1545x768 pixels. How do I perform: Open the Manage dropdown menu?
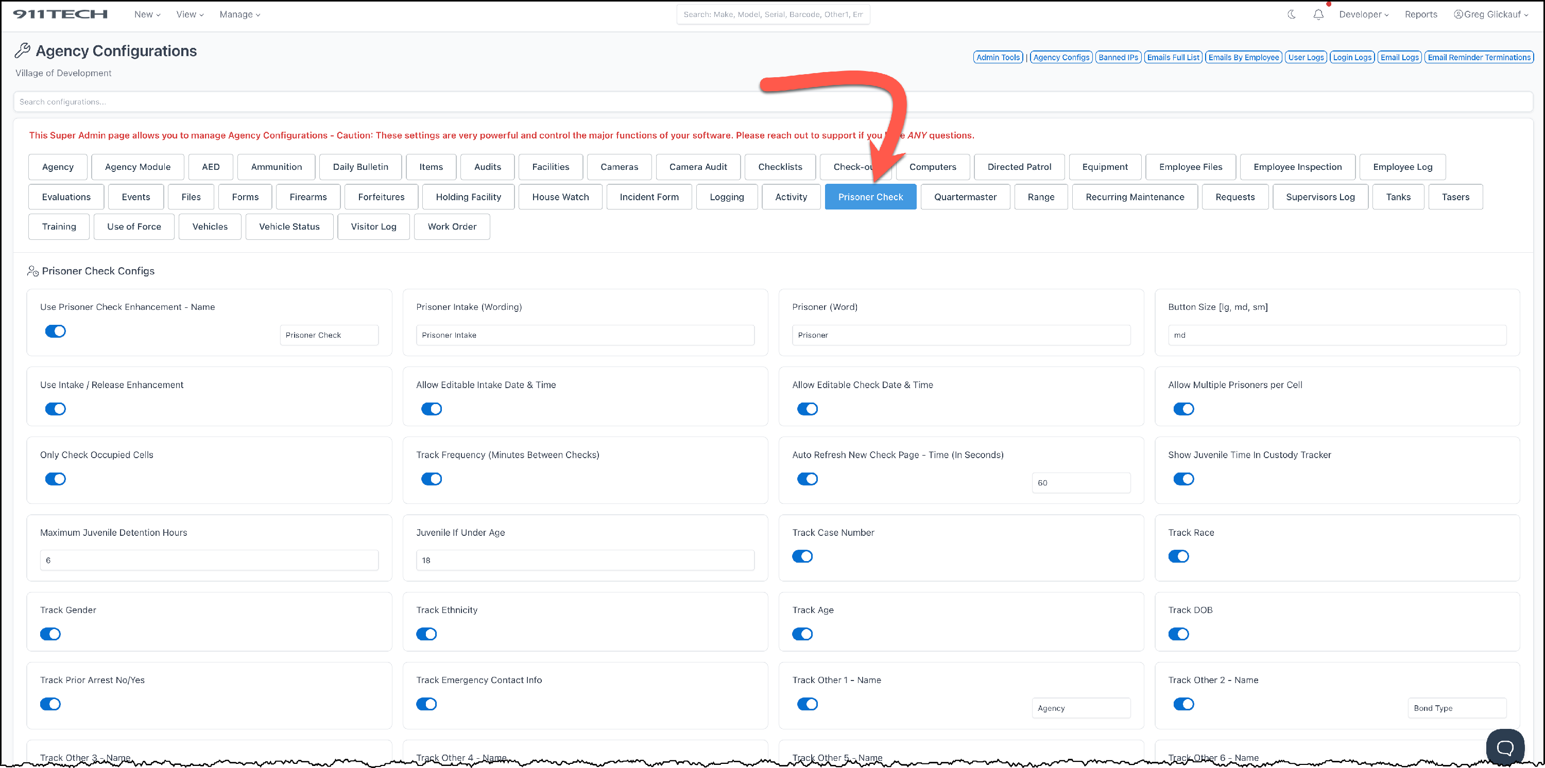pyautogui.click(x=239, y=14)
